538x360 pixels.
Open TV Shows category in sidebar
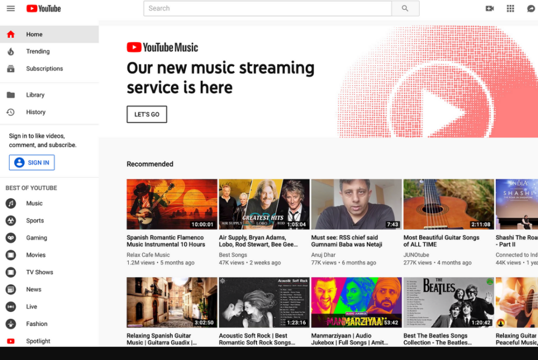click(49, 272)
